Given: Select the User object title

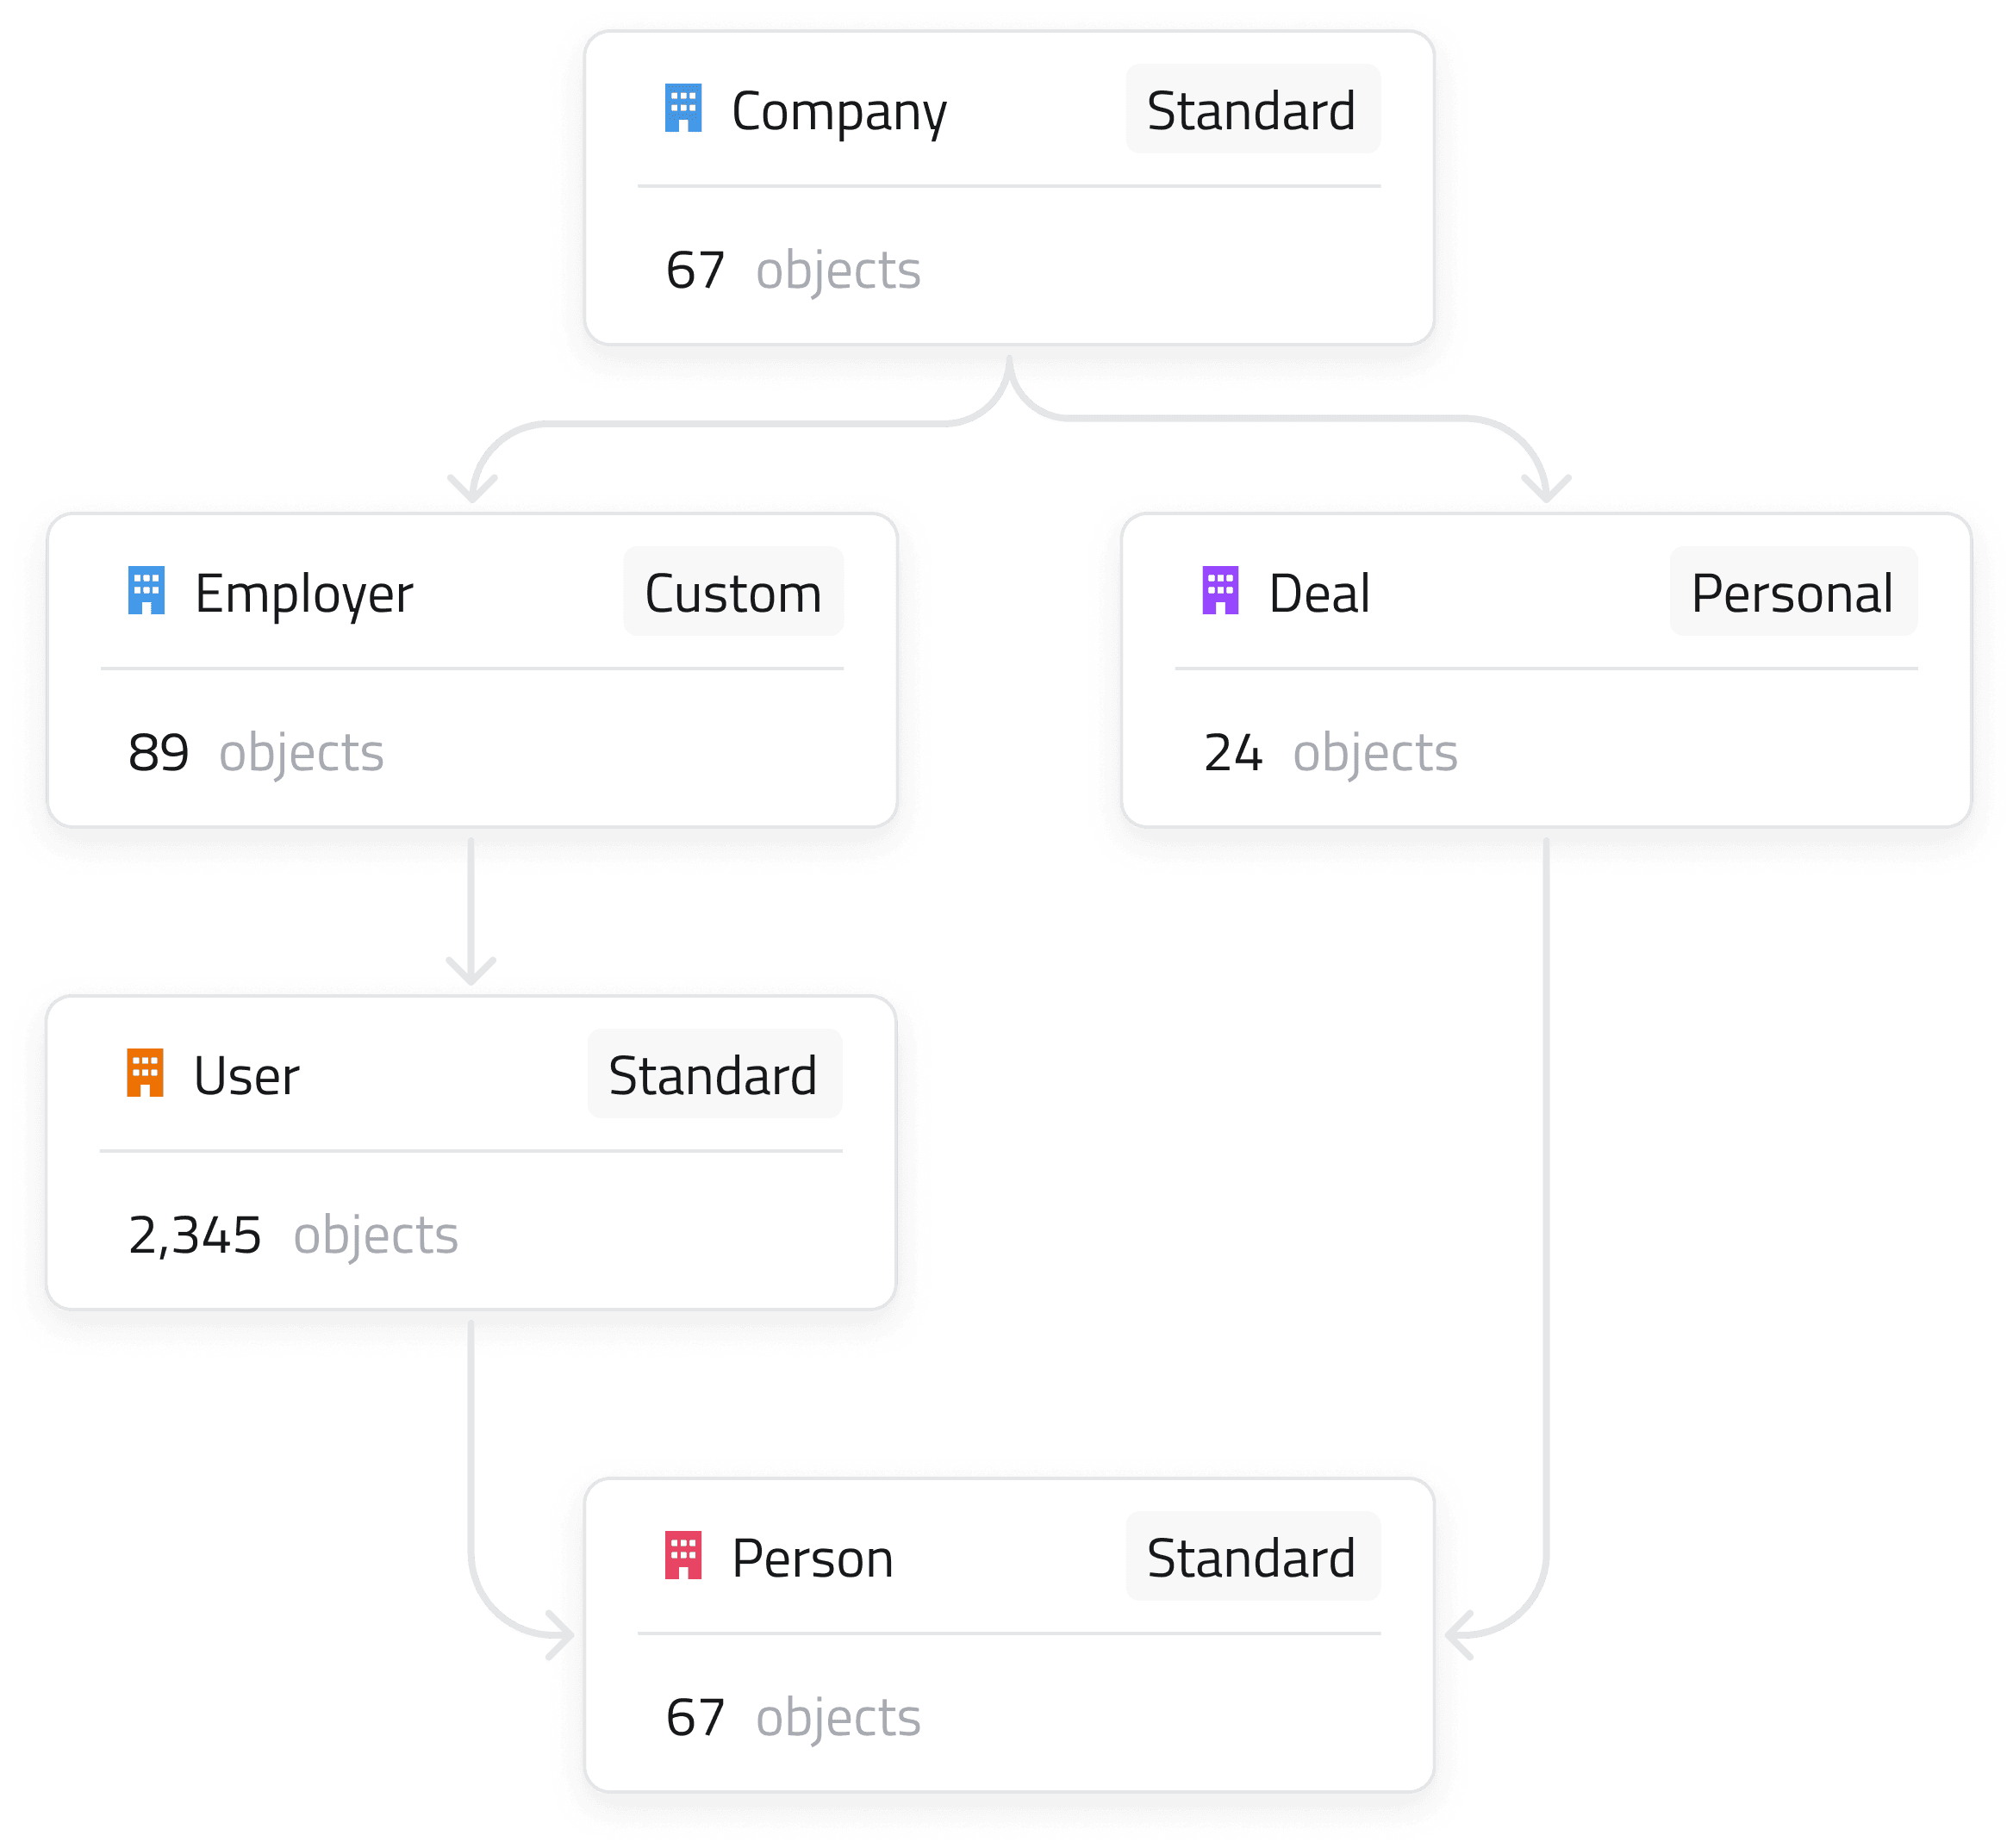Looking at the screenshot, I should click(246, 1076).
